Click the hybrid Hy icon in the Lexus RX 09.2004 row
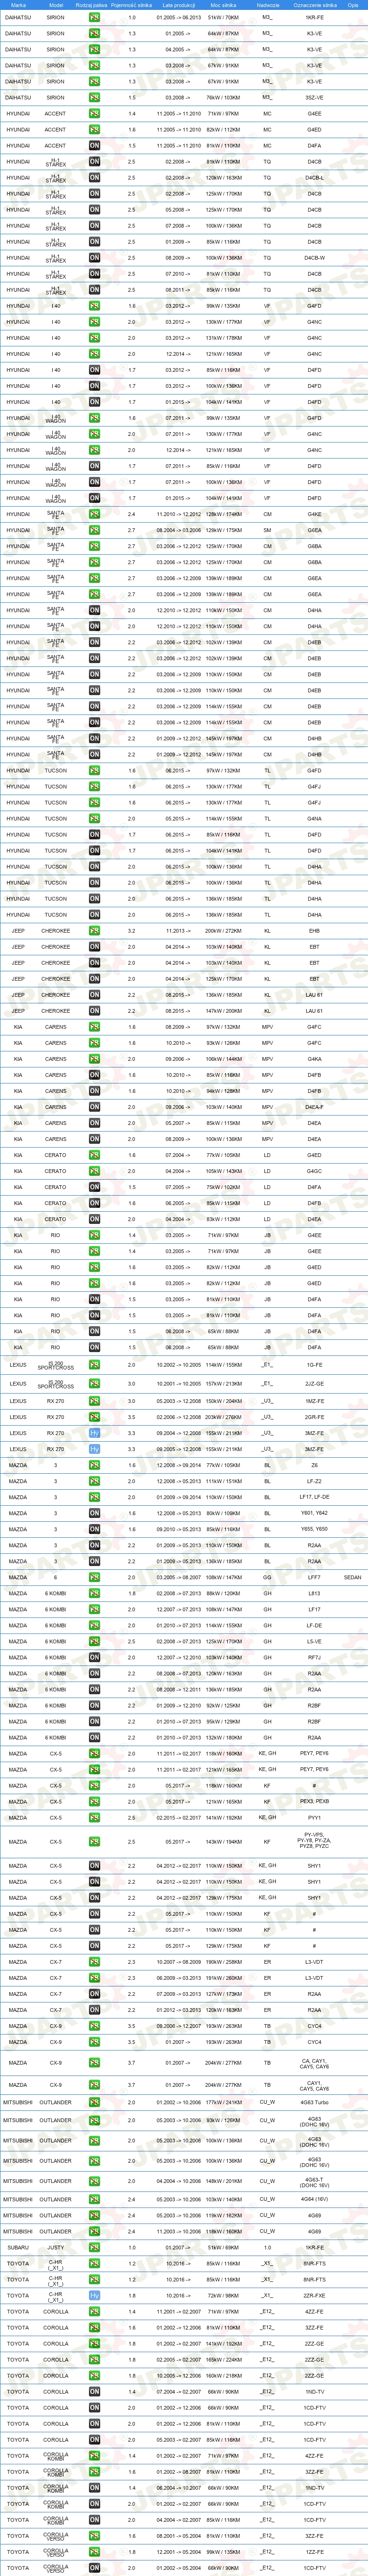Viewport: 368px width, 2576px height. pyautogui.click(x=95, y=1433)
